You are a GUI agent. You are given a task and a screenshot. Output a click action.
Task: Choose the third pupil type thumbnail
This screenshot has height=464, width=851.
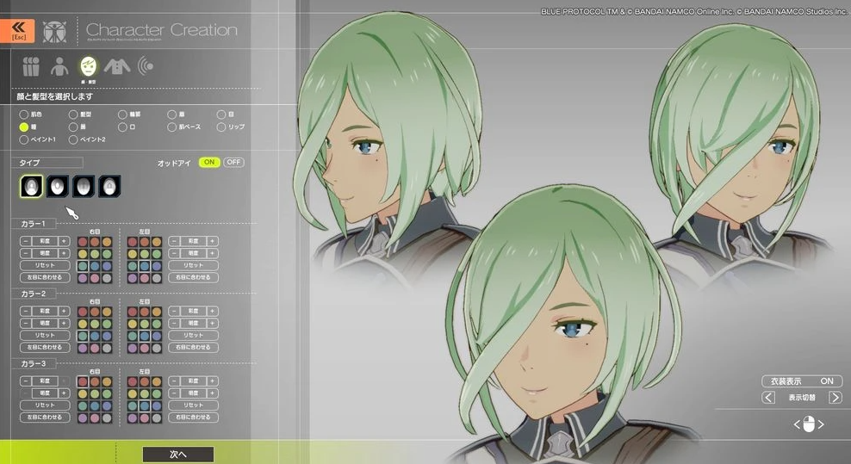pos(83,186)
